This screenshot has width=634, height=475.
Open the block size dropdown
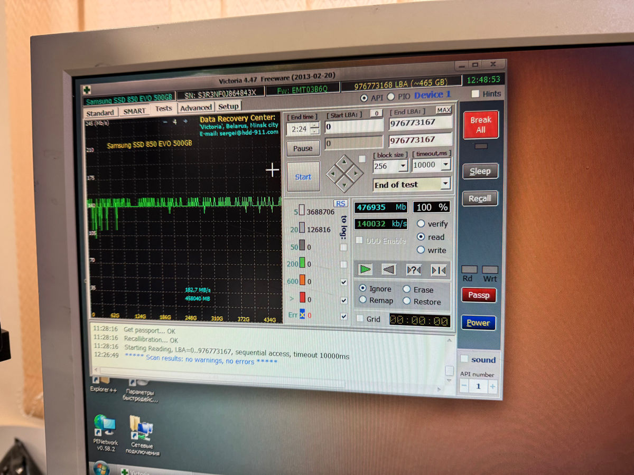[403, 166]
